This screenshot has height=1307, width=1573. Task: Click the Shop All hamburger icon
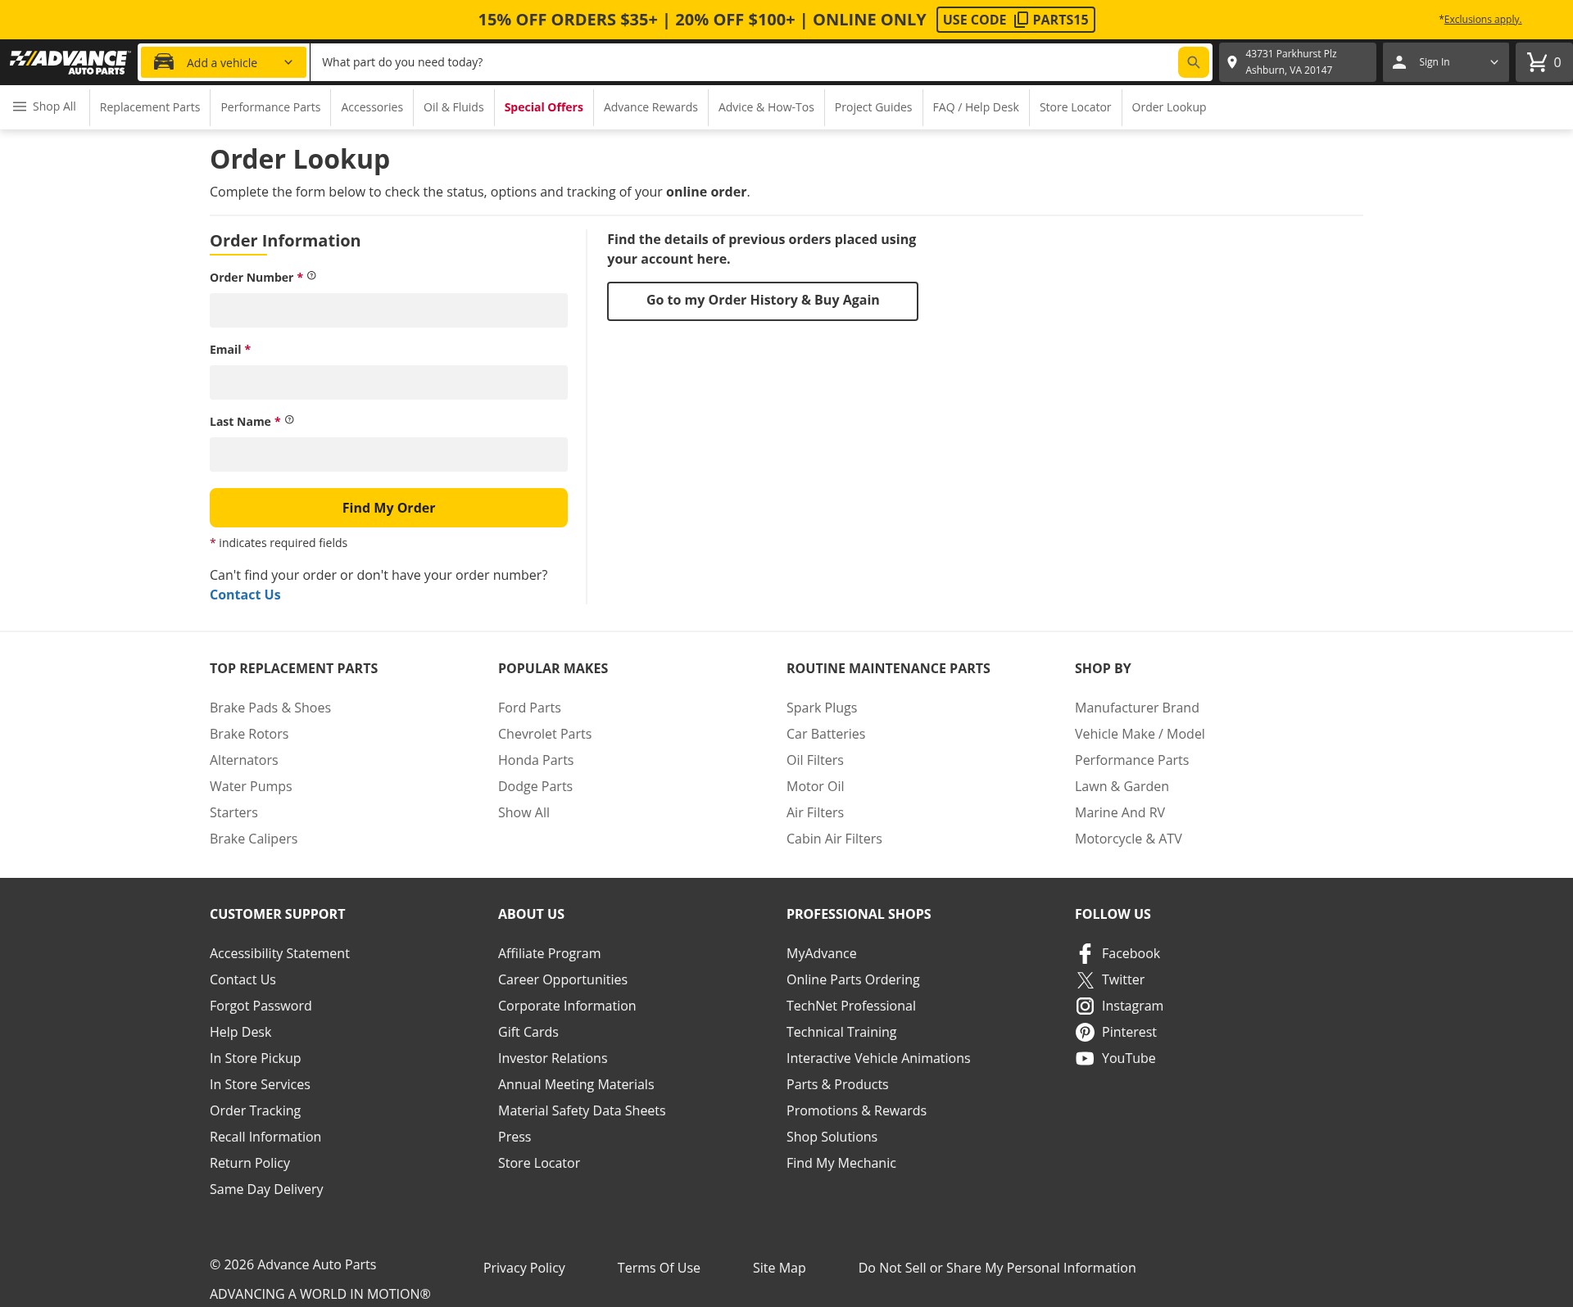coord(20,106)
